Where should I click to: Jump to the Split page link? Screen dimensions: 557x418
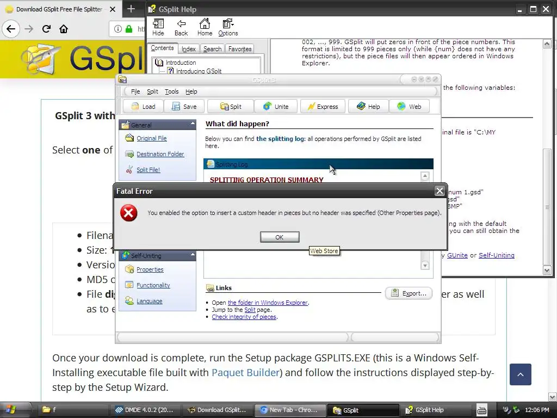pos(250,310)
